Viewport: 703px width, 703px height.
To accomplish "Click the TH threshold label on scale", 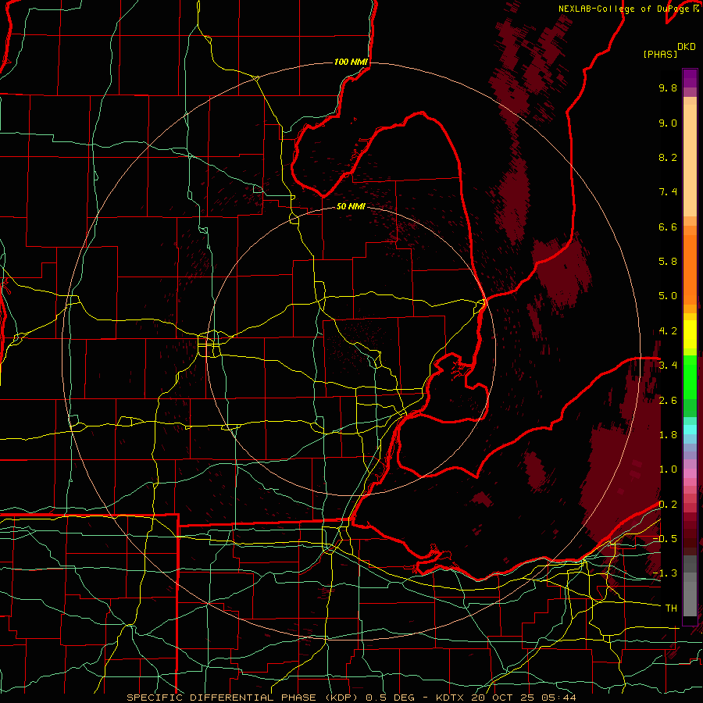I will pyautogui.click(x=671, y=608).
